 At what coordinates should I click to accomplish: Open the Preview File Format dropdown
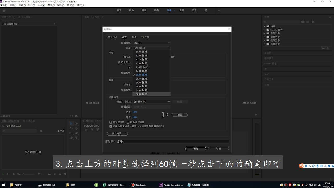coord(152,102)
